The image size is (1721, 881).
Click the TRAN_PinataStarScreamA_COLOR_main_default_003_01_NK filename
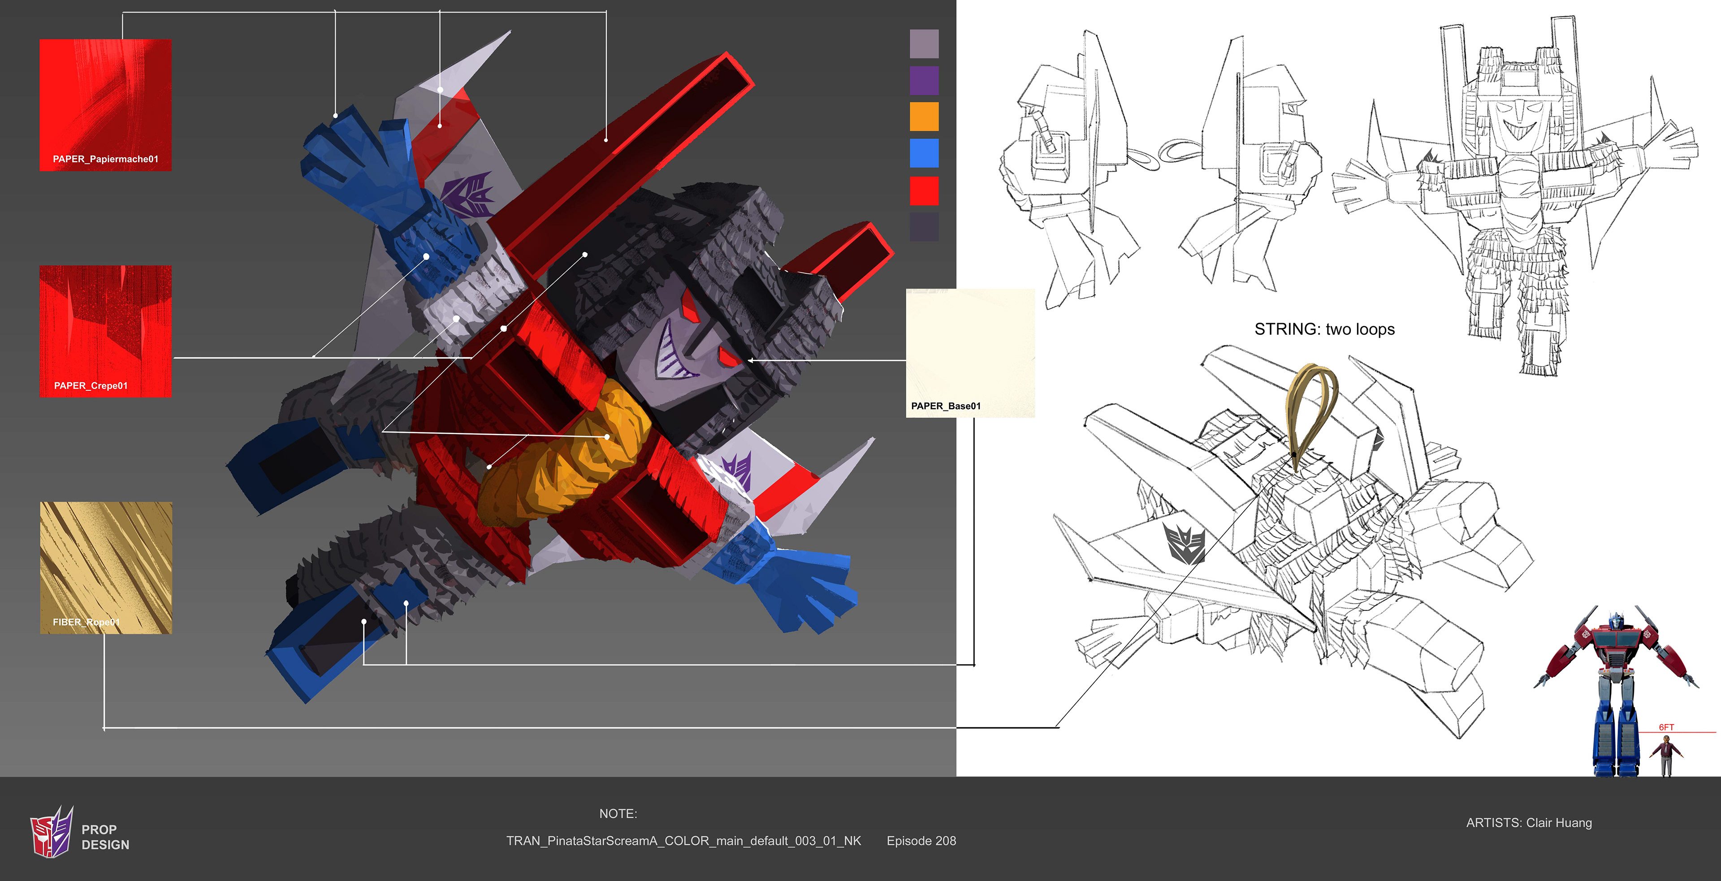click(x=683, y=841)
